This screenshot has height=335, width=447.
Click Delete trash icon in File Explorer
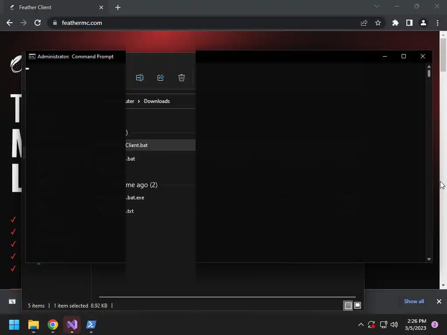(x=182, y=78)
